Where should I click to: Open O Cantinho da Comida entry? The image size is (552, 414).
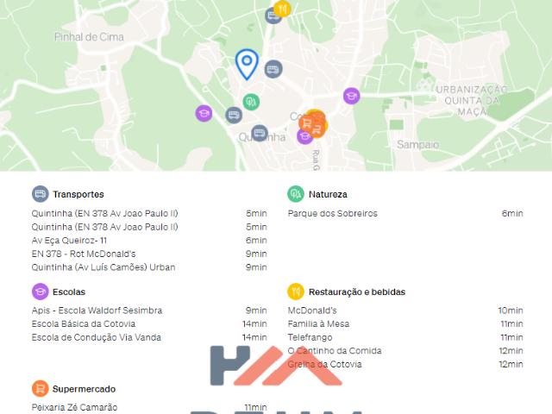tap(405, 351)
